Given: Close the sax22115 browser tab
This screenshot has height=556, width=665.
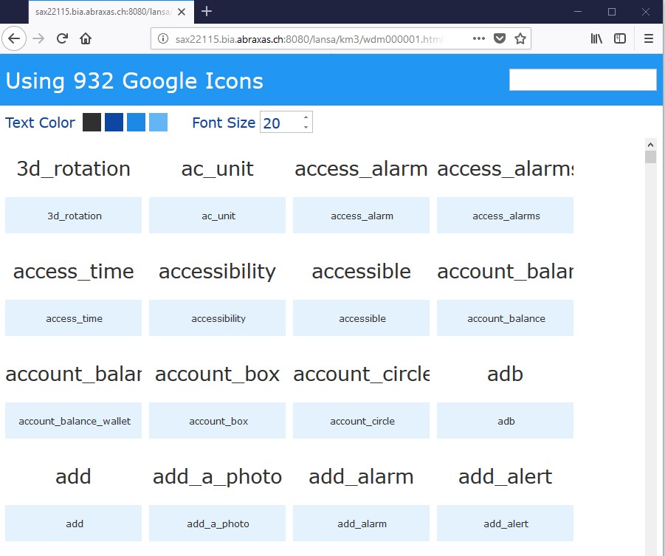Looking at the screenshot, I should [x=182, y=12].
